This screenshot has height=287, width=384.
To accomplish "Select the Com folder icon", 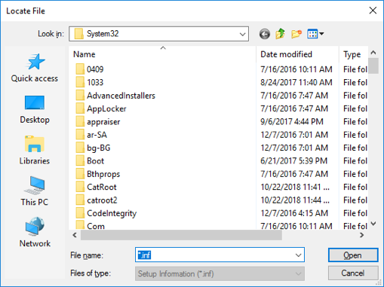I will [80, 225].
